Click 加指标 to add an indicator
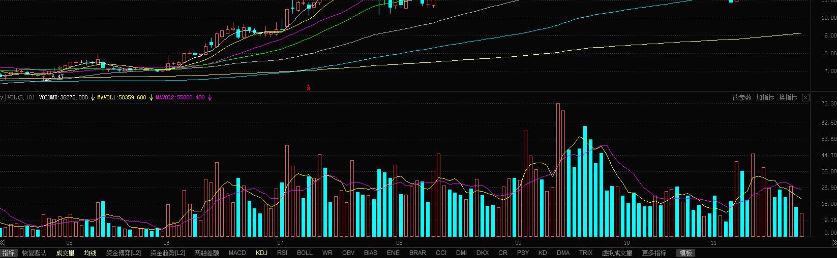837x258 pixels. coord(765,97)
